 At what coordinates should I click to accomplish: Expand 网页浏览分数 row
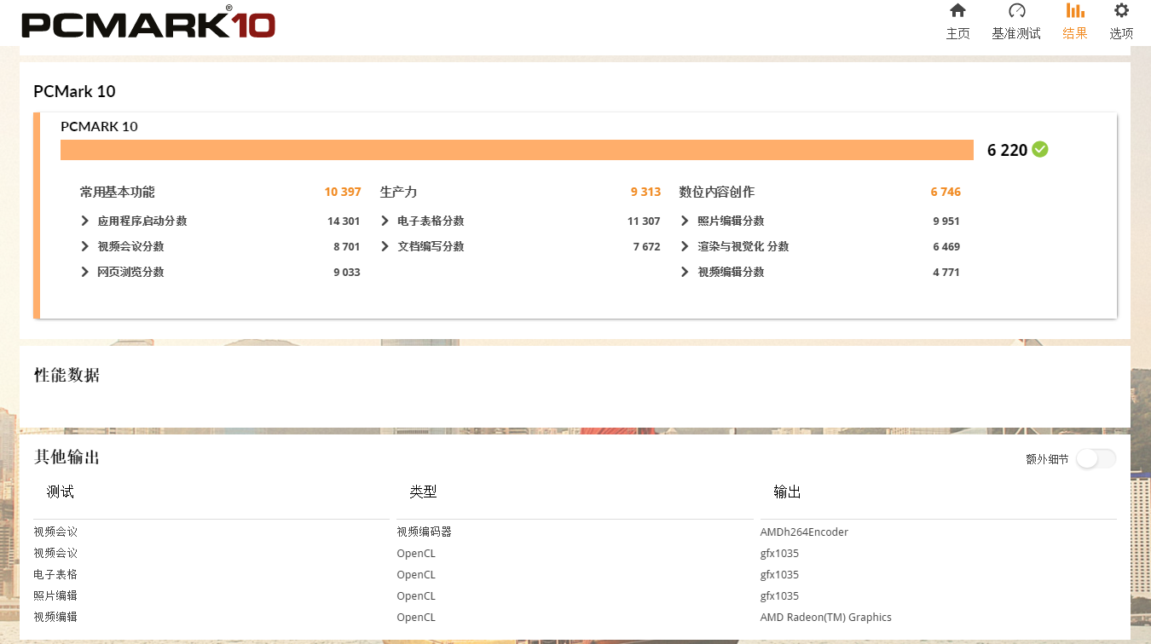coord(220,272)
